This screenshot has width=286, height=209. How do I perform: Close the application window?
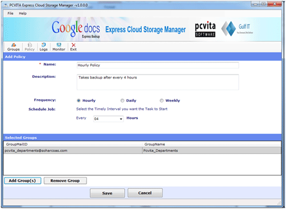pyautogui.click(x=275, y=4)
